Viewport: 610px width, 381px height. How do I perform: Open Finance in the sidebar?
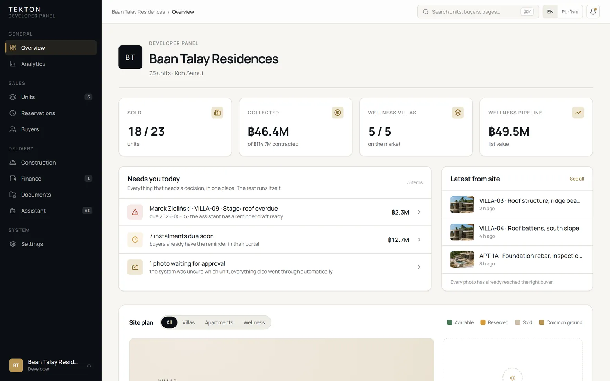click(x=51, y=179)
